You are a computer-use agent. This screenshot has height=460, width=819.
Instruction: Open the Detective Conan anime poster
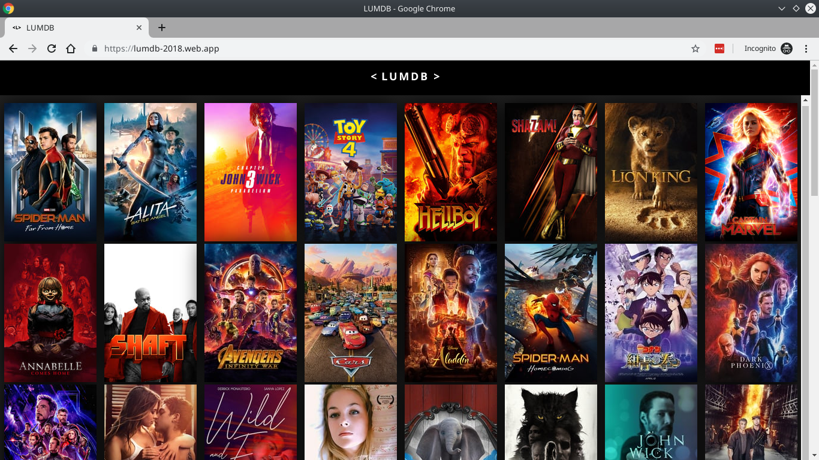(651, 313)
